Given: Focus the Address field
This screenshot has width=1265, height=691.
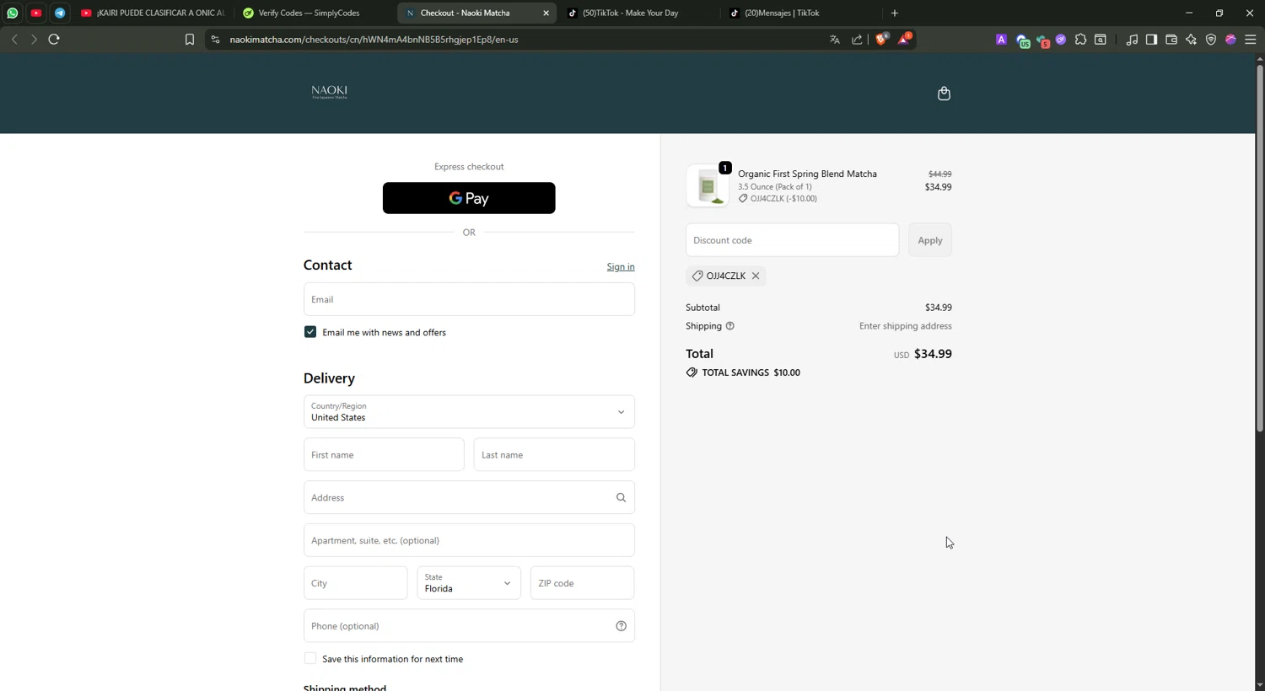Looking at the screenshot, I should (x=469, y=498).
